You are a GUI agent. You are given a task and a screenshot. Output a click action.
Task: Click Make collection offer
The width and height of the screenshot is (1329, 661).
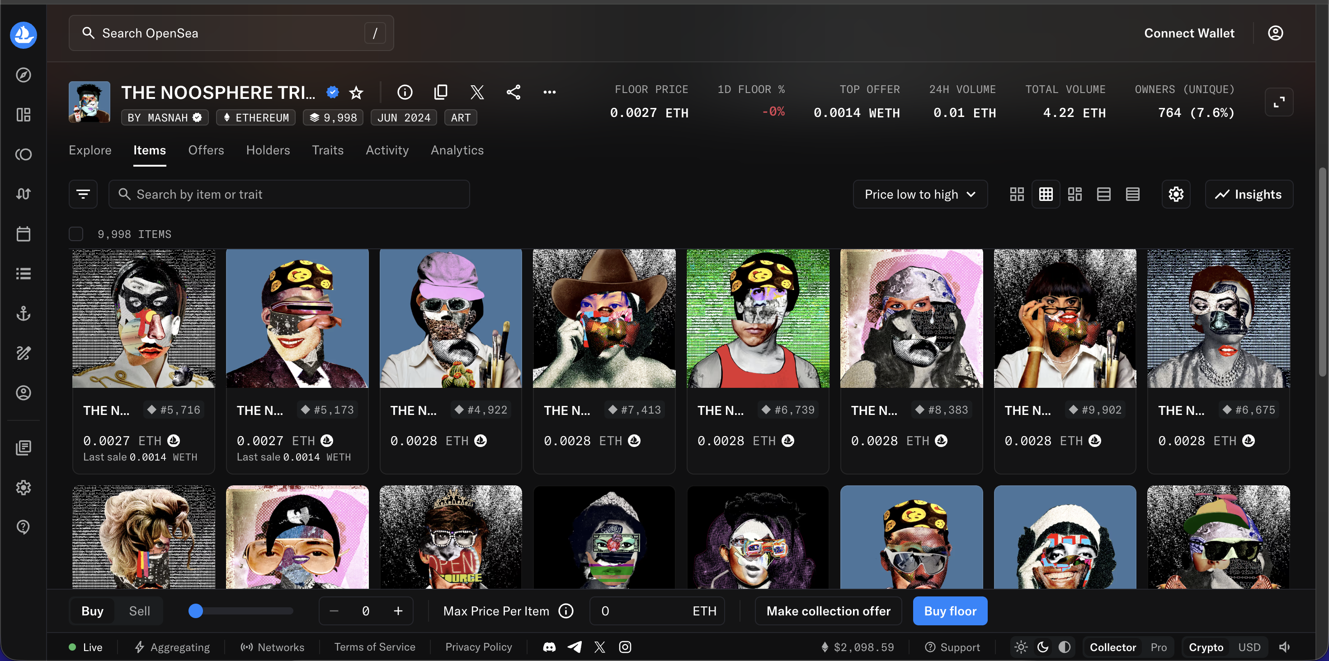tap(828, 611)
